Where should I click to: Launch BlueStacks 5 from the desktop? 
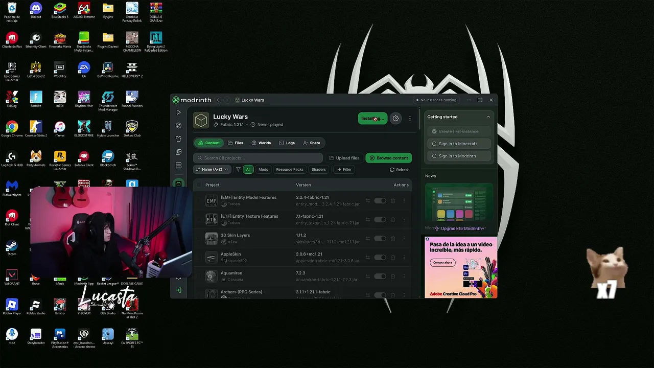tap(60, 10)
